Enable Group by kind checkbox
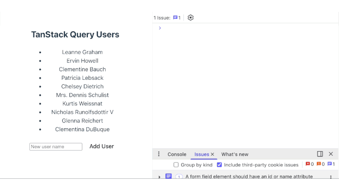 point(176,165)
